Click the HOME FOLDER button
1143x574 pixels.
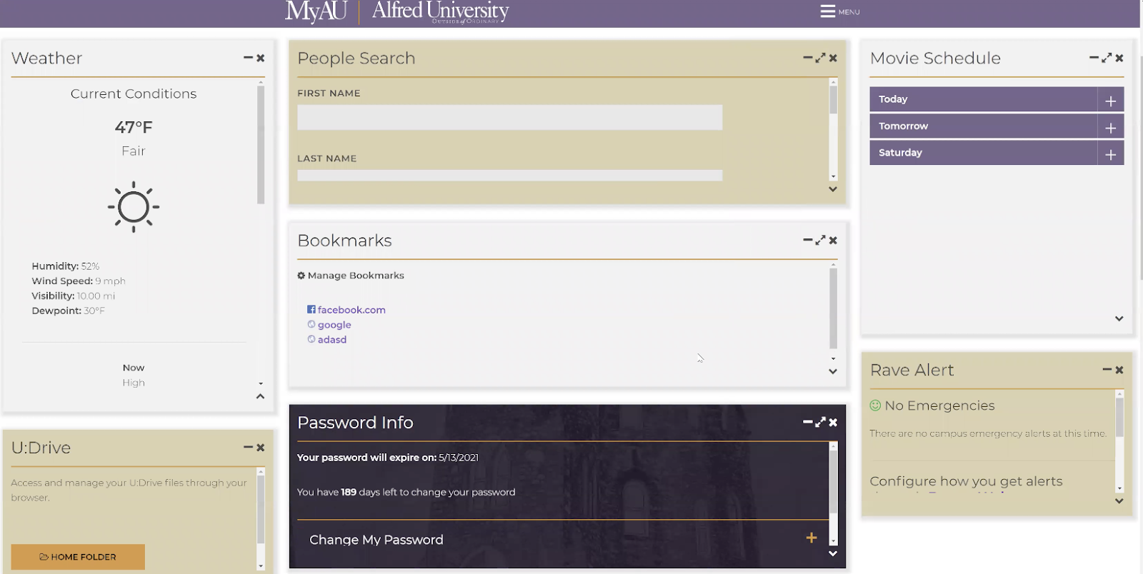(78, 557)
